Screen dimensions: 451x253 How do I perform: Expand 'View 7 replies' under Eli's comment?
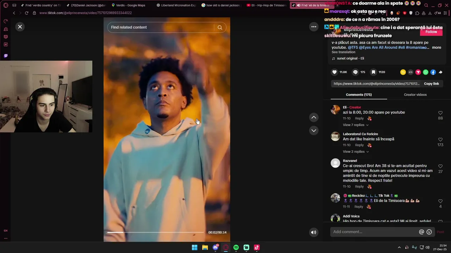356,125
